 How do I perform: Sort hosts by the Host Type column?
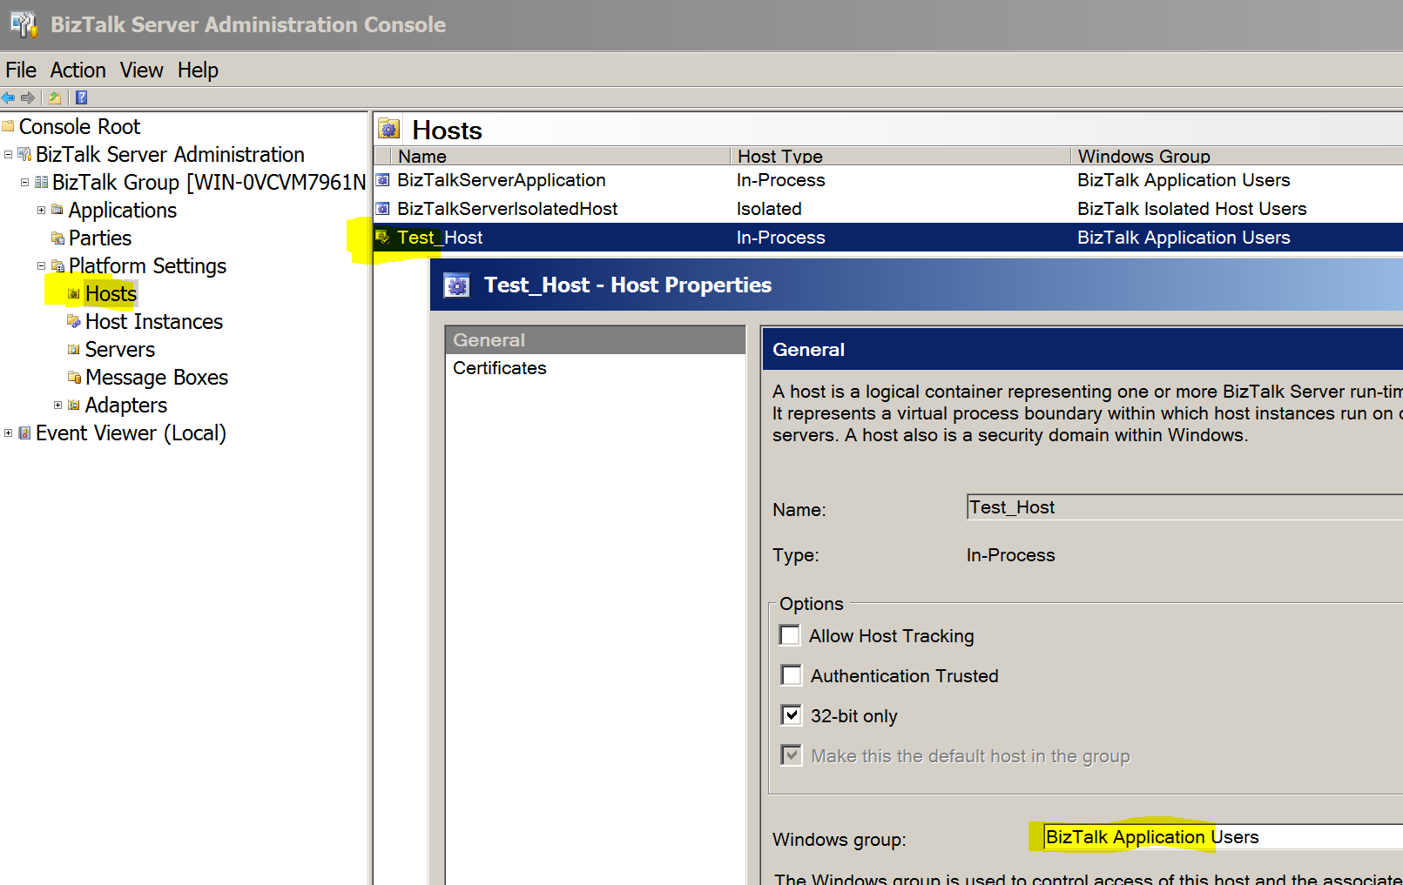click(900, 156)
